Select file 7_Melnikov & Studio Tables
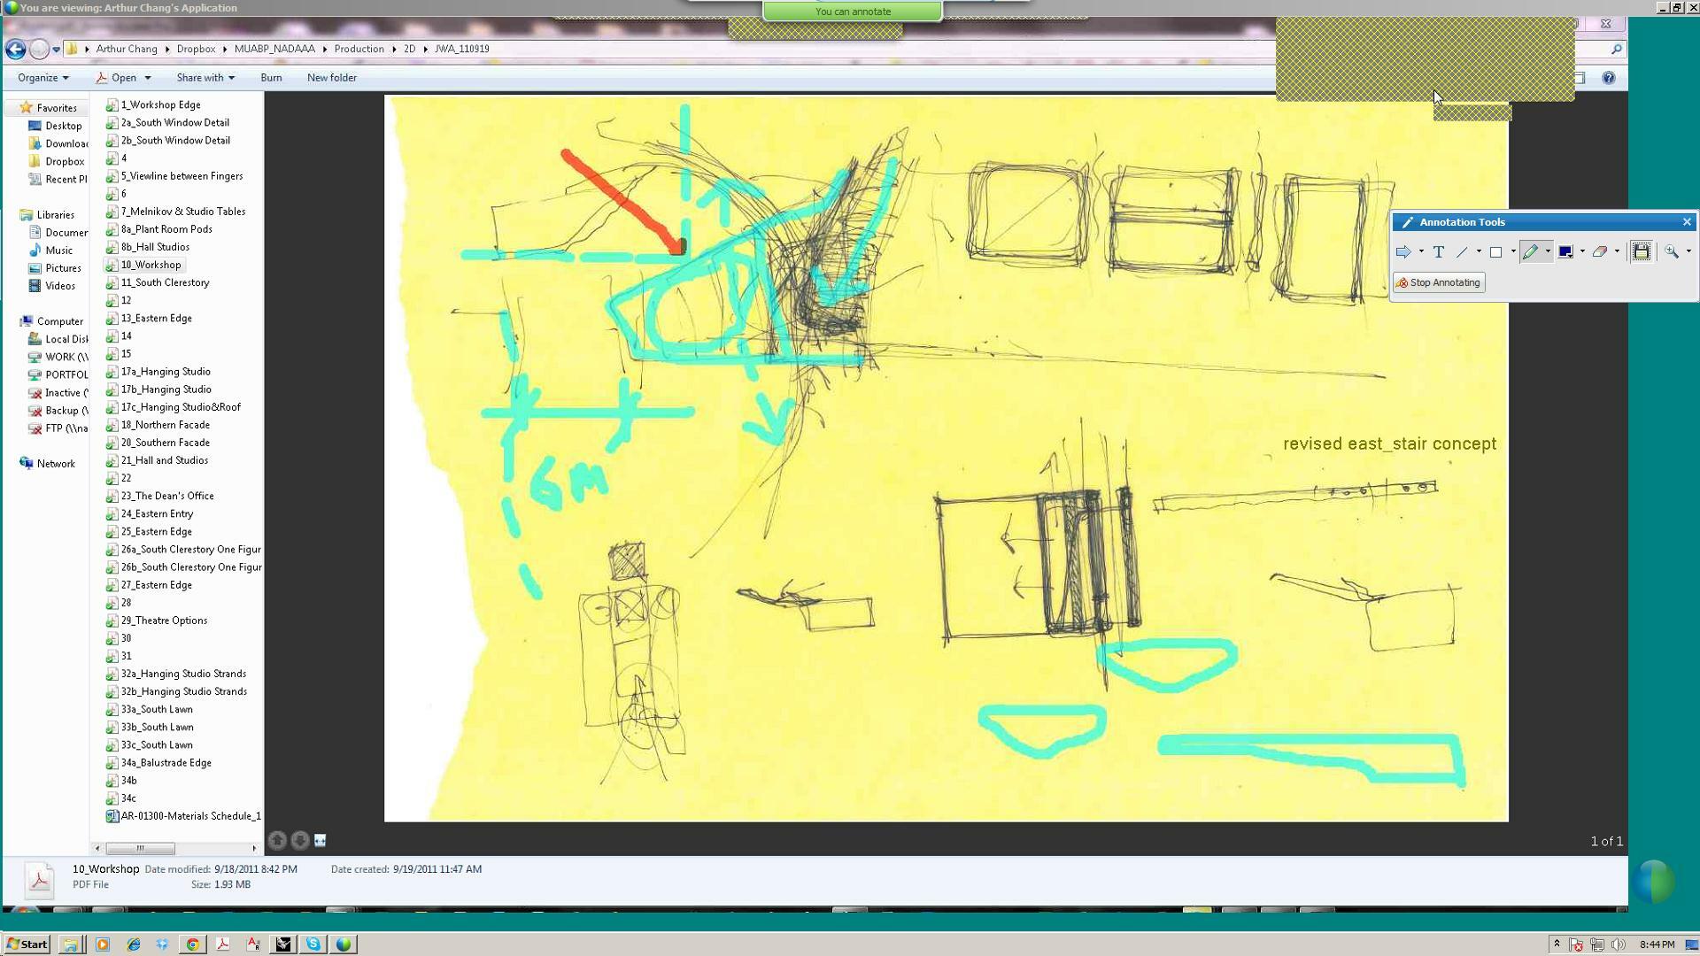The width and height of the screenshot is (1700, 956). tap(176, 212)
